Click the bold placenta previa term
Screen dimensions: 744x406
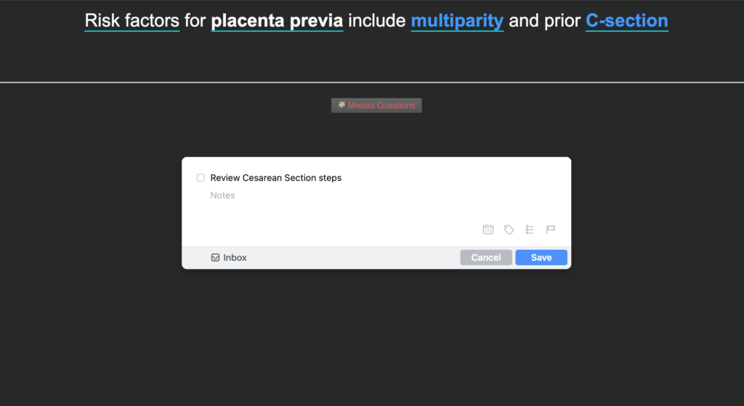[277, 21]
